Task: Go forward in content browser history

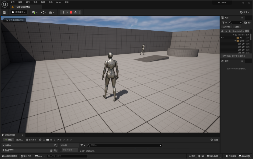Action: [44, 140]
